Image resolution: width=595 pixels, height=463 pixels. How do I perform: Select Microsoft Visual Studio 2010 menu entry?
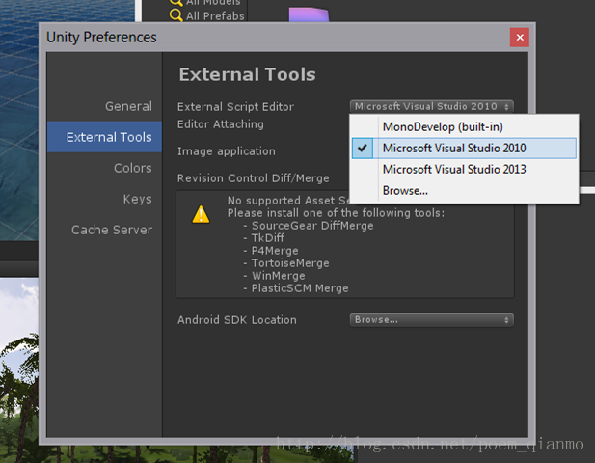point(464,148)
